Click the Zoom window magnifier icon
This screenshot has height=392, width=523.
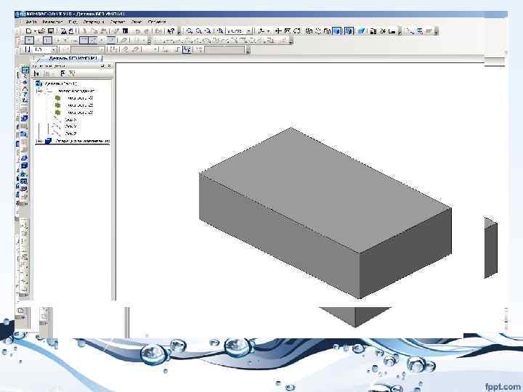[x=208, y=31]
